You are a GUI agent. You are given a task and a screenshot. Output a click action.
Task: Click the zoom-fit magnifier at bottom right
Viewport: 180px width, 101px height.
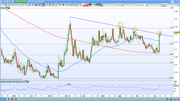171,99
